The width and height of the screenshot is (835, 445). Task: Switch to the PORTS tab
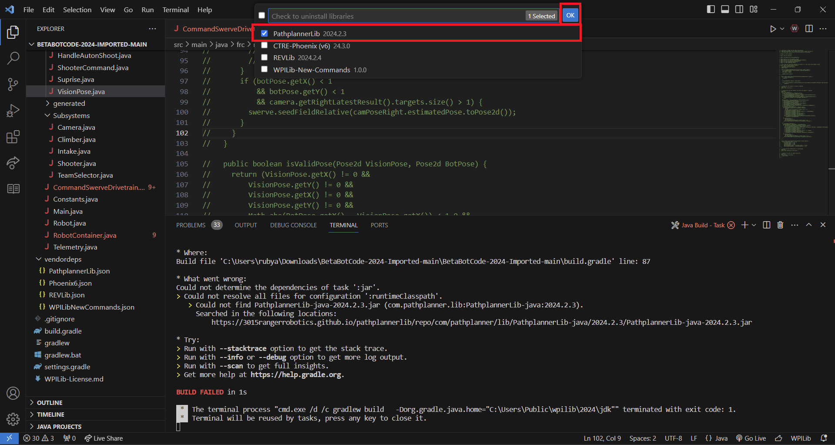click(379, 225)
